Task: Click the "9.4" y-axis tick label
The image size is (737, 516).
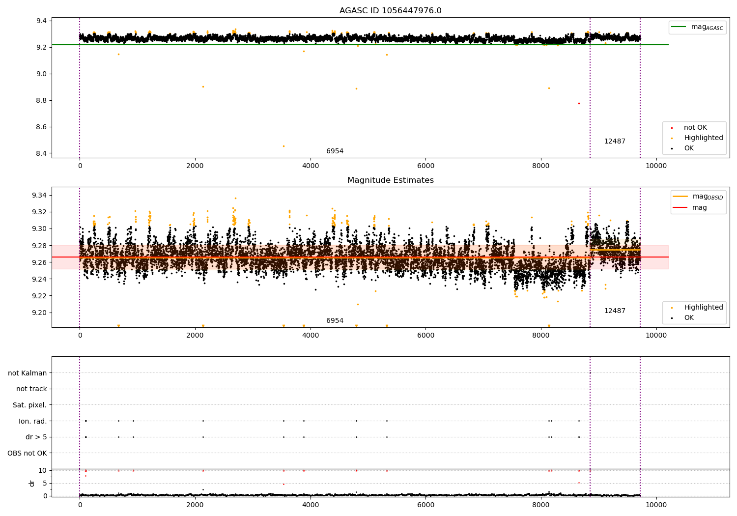Action: (41, 21)
